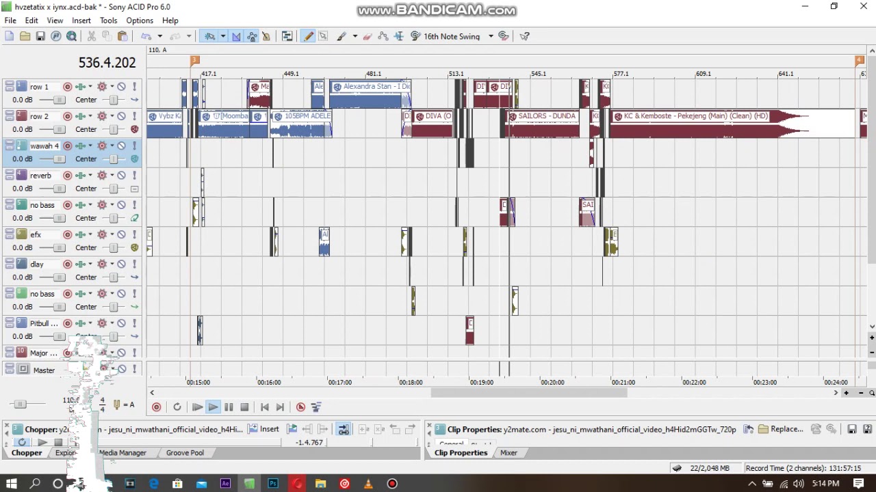Click the What's This help icon

coord(524,36)
